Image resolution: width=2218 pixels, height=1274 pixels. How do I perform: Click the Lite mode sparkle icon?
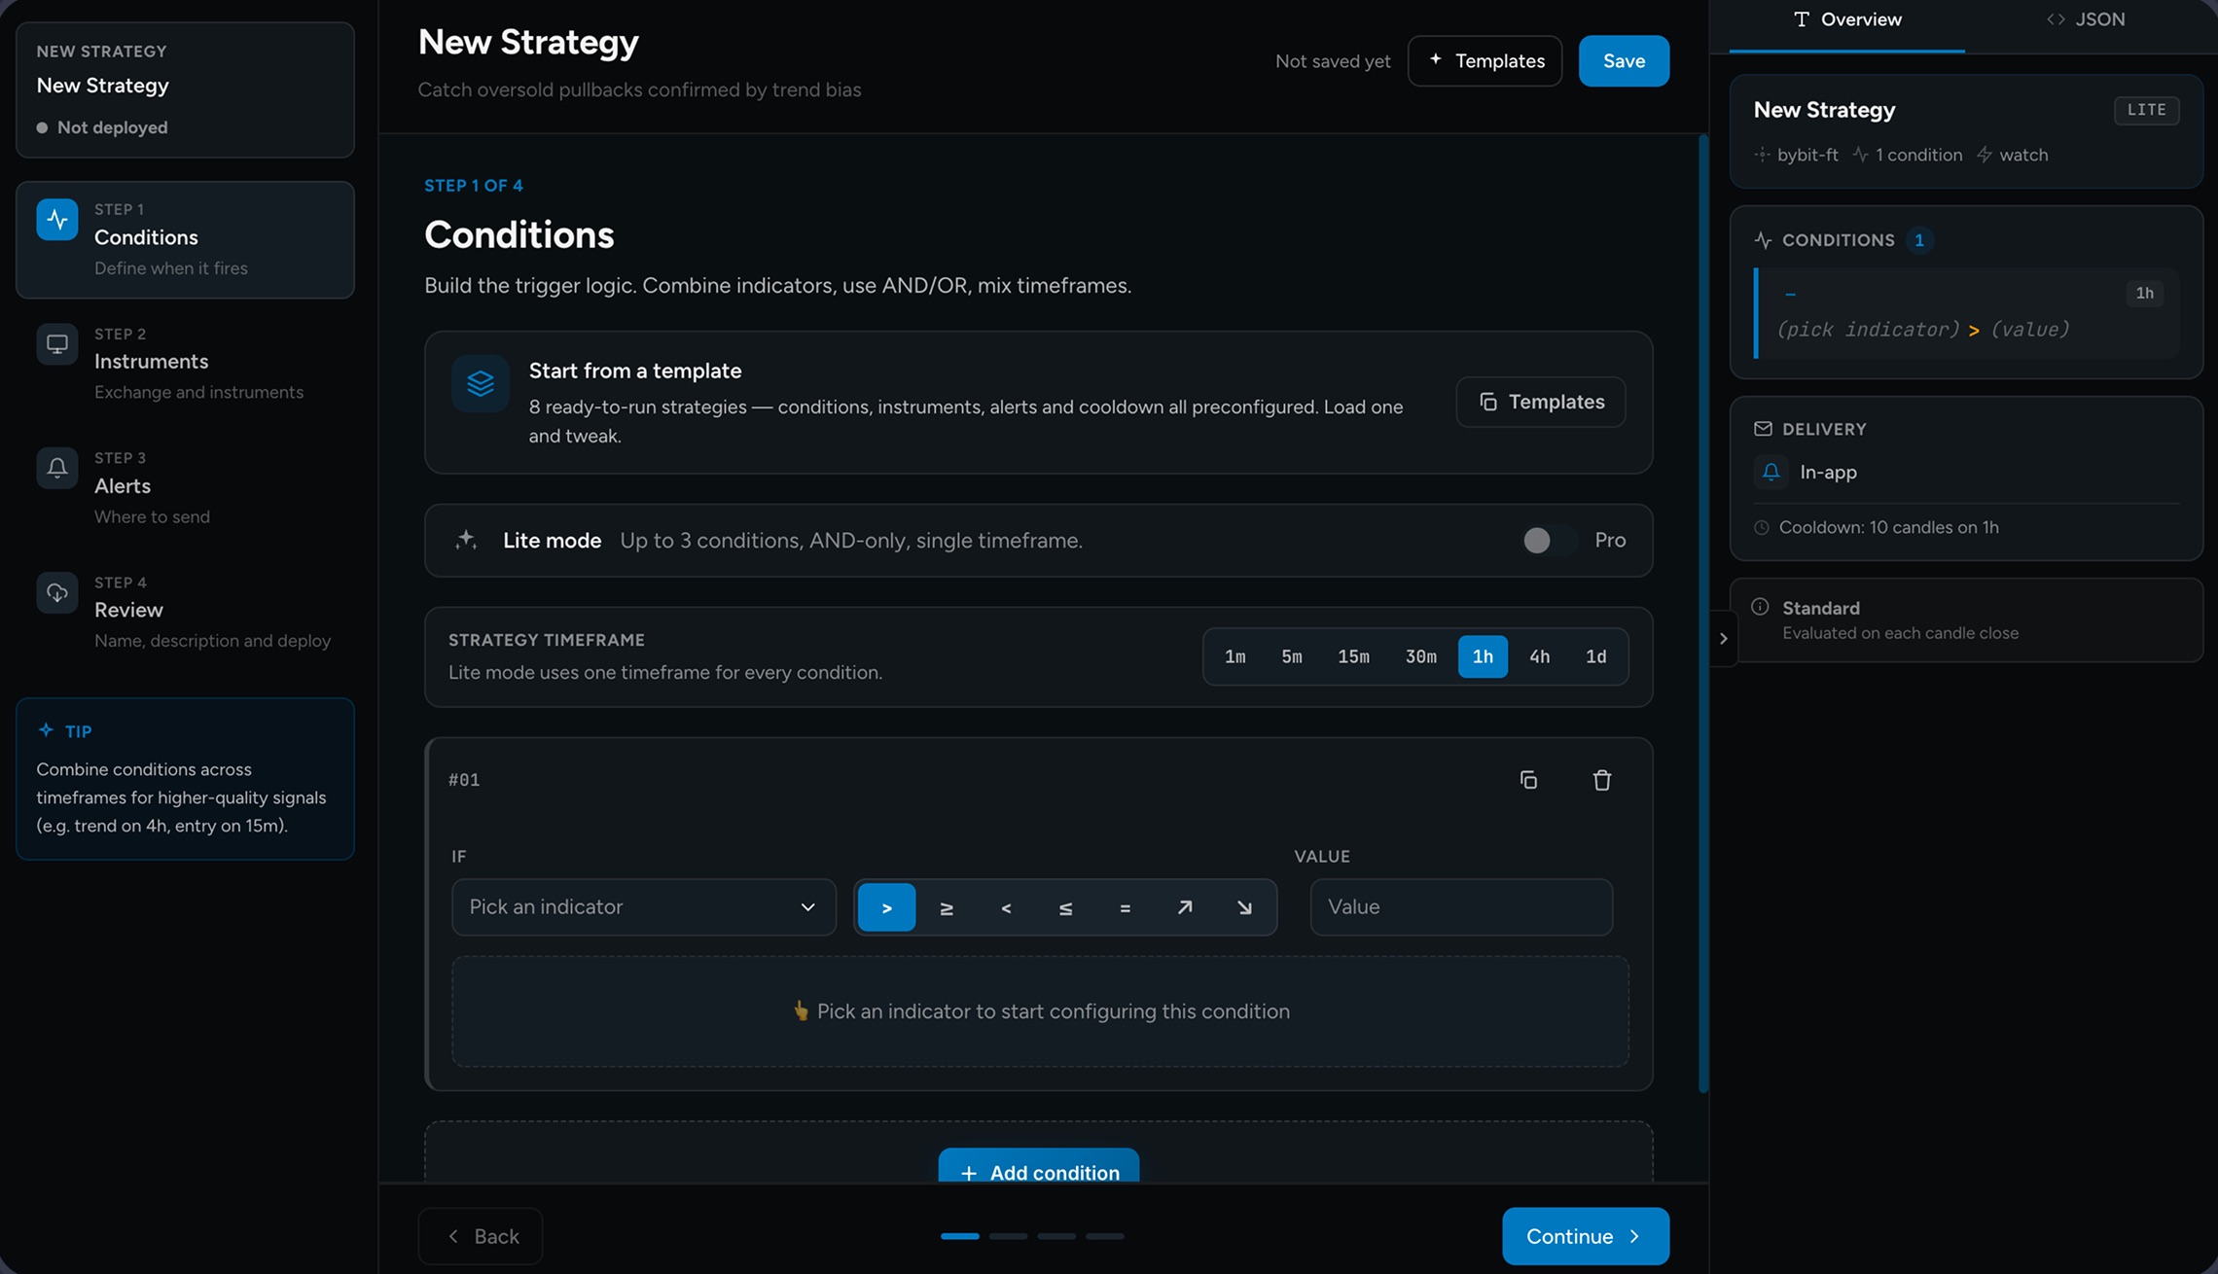pyautogui.click(x=466, y=540)
